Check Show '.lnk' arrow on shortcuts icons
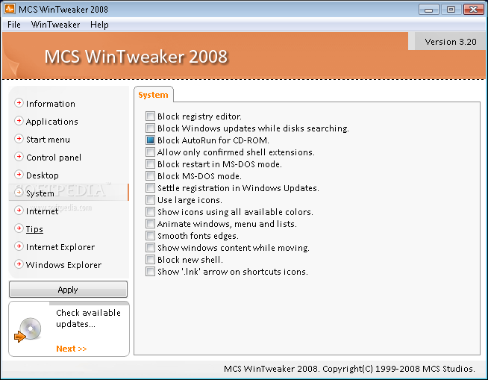The width and height of the screenshot is (488, 380). (x=150, y=271)
